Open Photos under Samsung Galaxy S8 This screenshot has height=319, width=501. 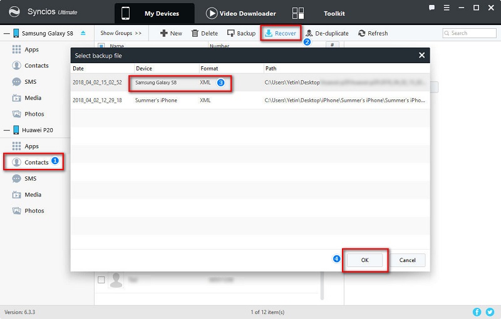point(28,114)
